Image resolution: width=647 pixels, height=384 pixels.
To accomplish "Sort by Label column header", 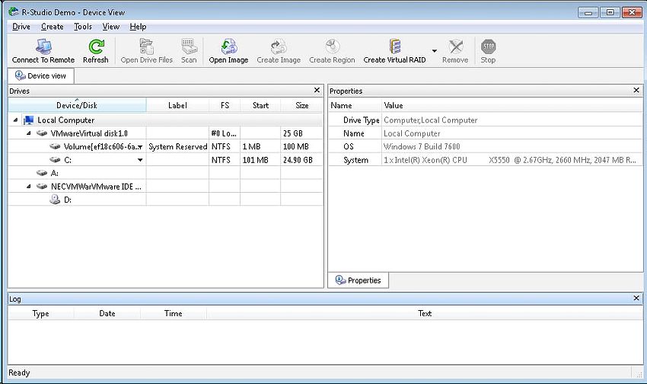I will point(177,105).
